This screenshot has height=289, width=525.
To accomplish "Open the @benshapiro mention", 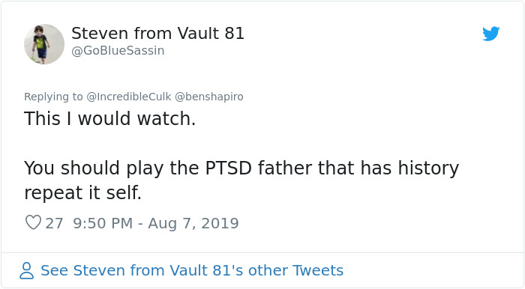I will (209, 97).
